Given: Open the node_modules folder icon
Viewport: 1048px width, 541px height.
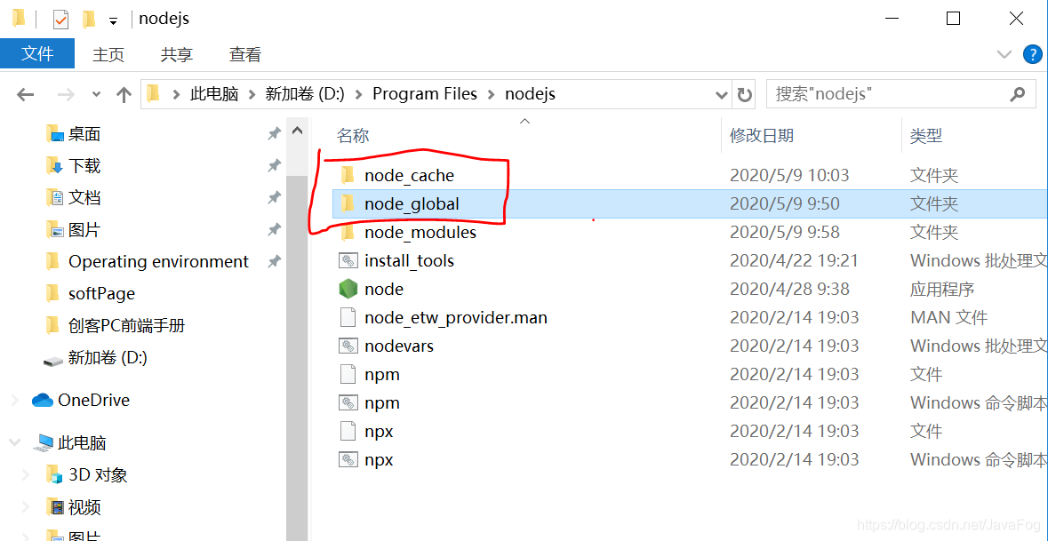Looking at the screenshot, I should (347, 233).
